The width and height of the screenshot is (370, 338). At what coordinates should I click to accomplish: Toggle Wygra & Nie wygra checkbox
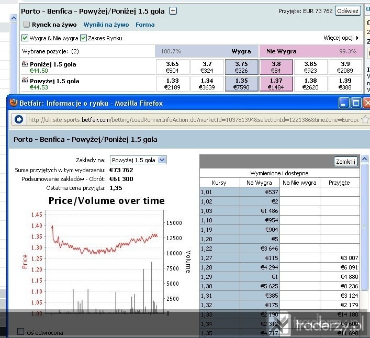click(25, 38)
